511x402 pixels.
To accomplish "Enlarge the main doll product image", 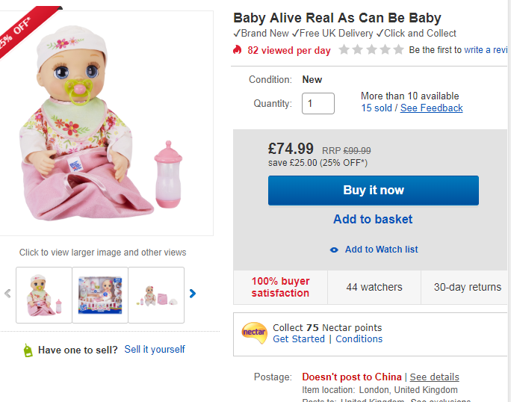I will point(106,123).
